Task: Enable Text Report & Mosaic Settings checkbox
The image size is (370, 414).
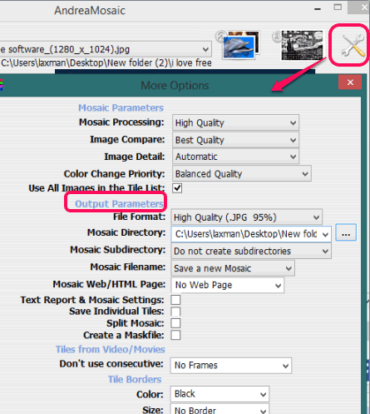Action: coord(175,300)
